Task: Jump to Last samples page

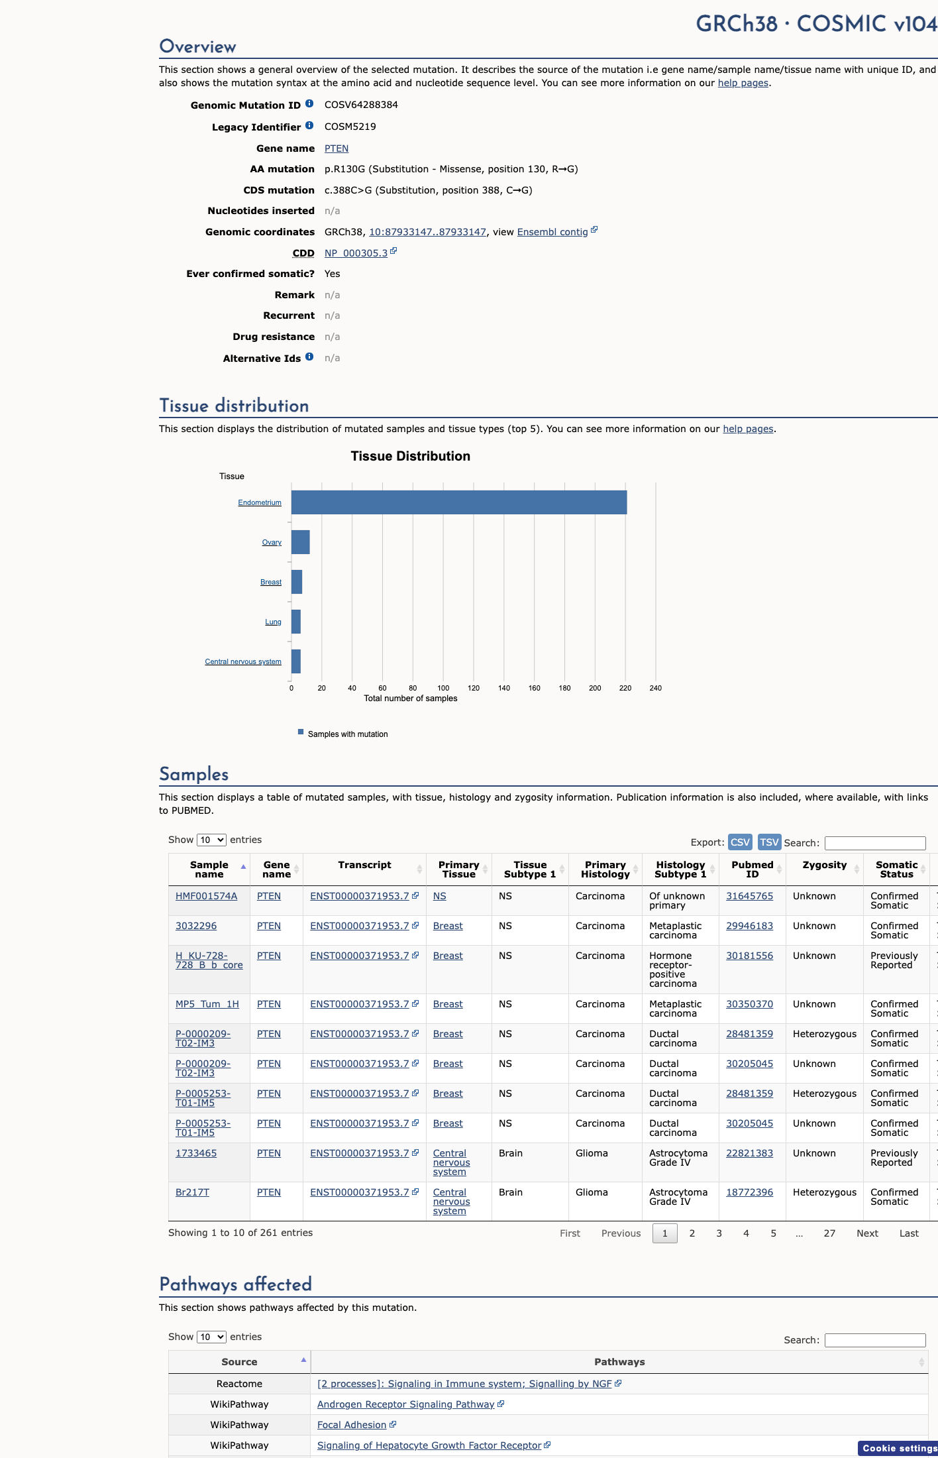Action: tap(909, 1233)
